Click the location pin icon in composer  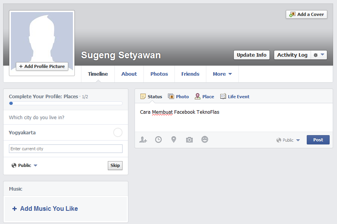174,140
